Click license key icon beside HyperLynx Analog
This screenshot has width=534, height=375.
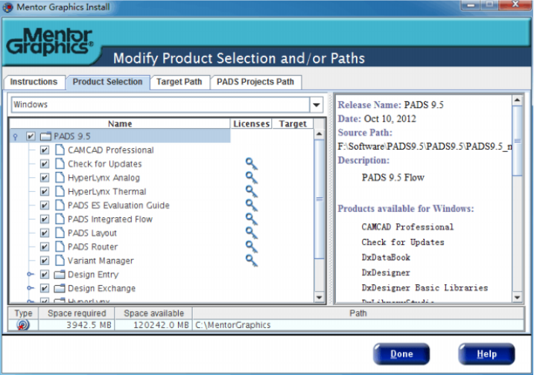coord(252,178)
